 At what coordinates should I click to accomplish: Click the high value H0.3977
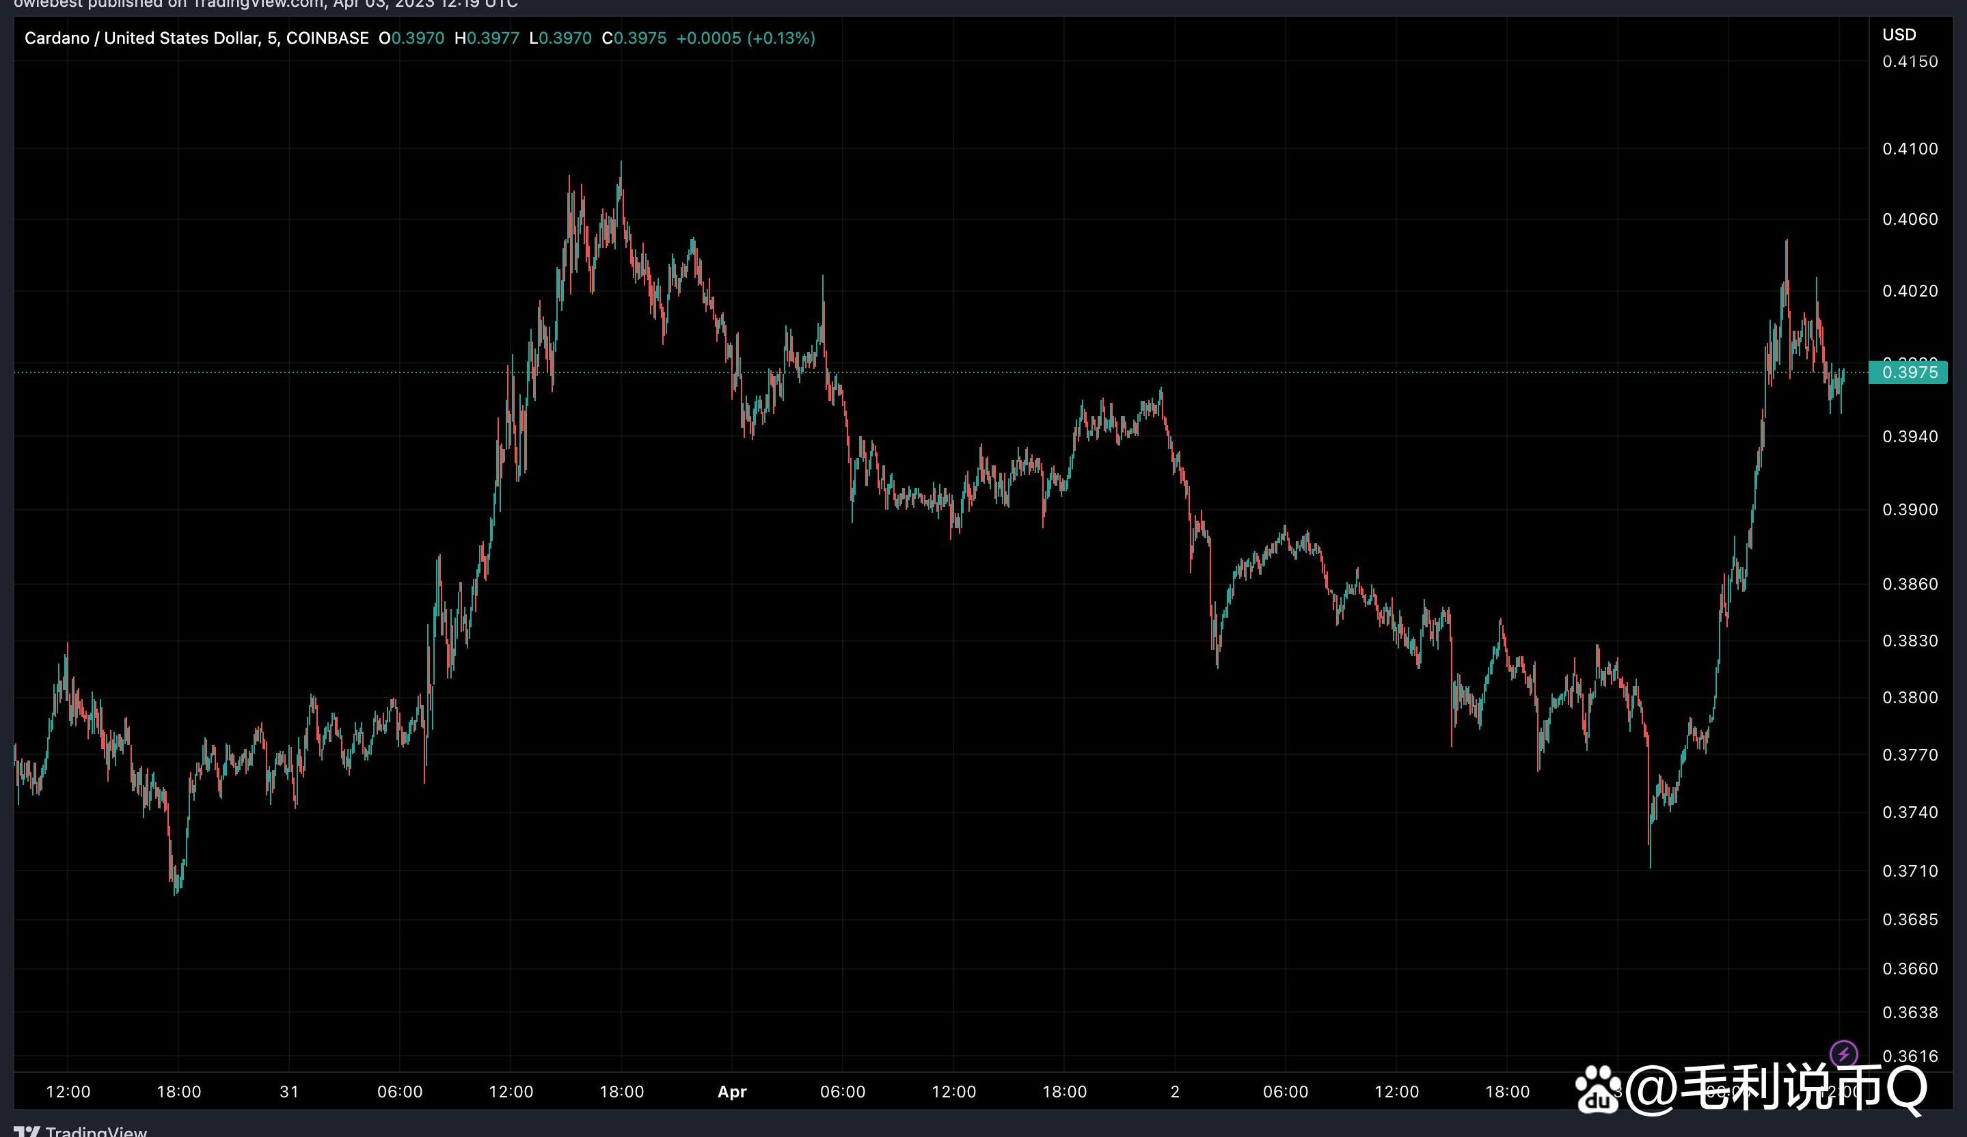click(487, 38)
